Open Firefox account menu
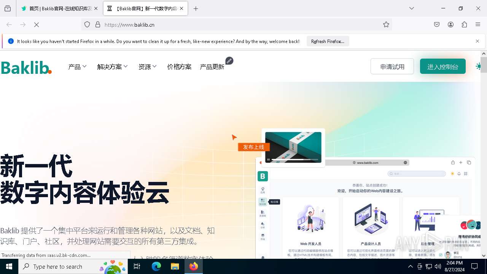Viewport: 487px width, 274px height. click(450, 25)
